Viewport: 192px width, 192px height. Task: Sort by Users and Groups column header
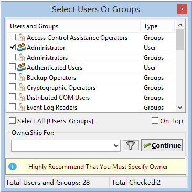point(73,26)
